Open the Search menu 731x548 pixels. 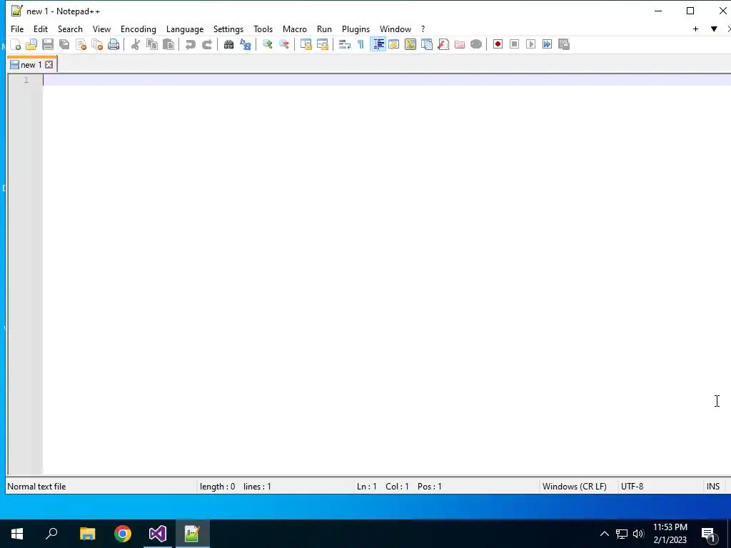[x=70, y=29]
